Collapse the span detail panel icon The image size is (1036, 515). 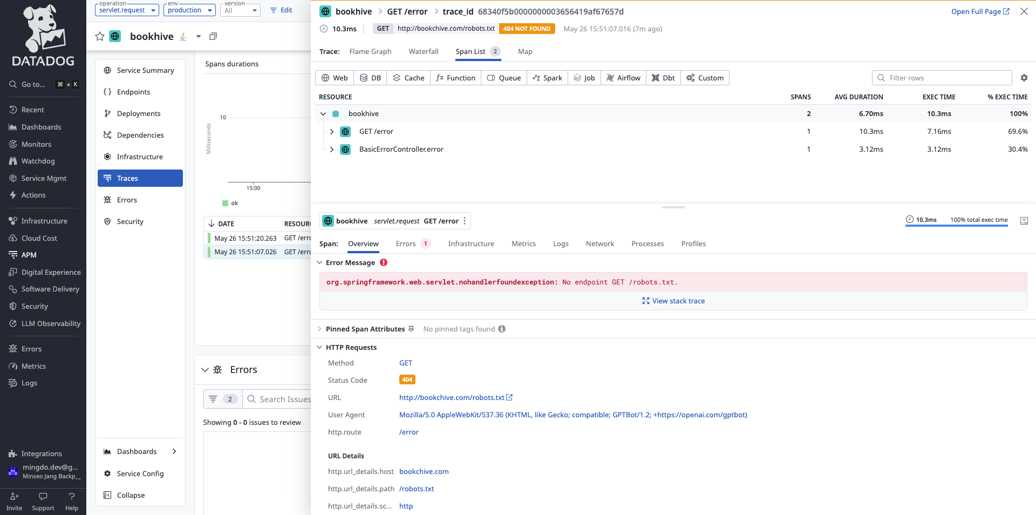1024,220
